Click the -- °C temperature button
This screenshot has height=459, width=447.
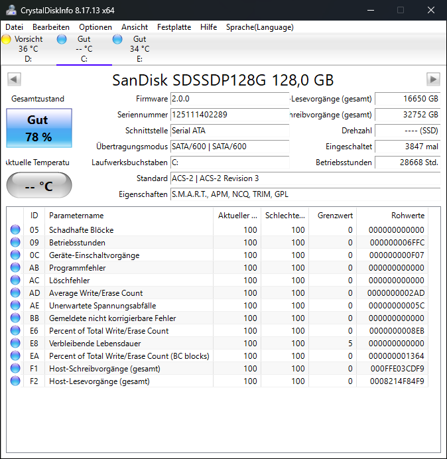coord(39,185)
